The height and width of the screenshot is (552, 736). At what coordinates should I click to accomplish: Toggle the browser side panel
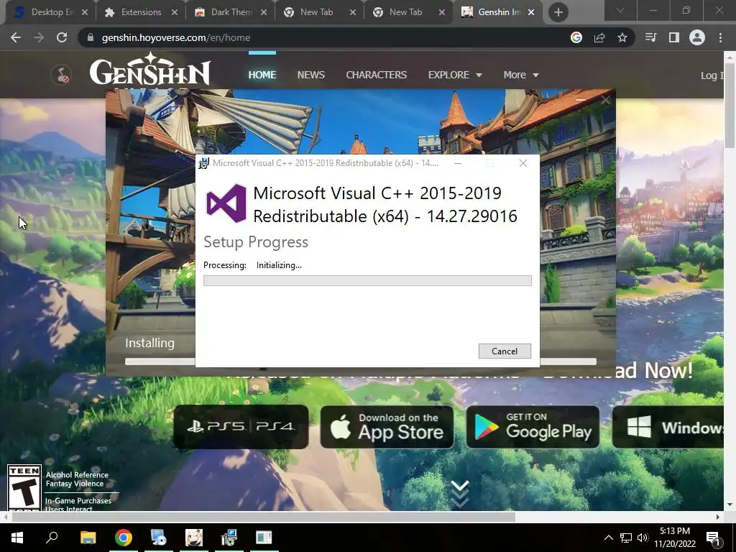click(674, 37)
